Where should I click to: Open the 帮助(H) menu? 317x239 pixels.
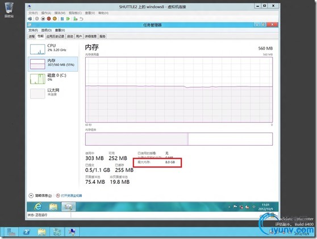pyautogui.click(x=103, y=13)
